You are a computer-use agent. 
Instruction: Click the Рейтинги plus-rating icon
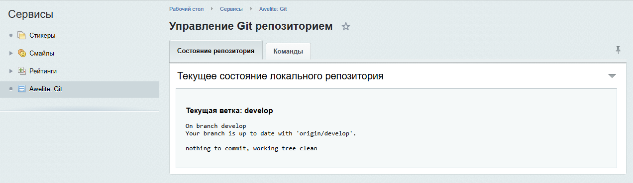pos(21,71)
